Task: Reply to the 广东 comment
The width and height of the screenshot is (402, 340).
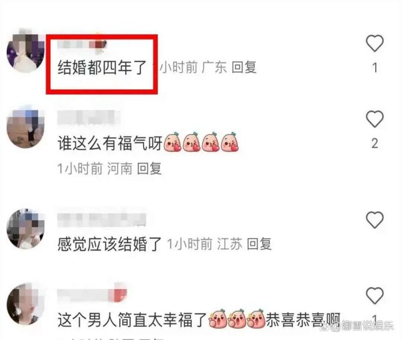Action: coord(244,68)
